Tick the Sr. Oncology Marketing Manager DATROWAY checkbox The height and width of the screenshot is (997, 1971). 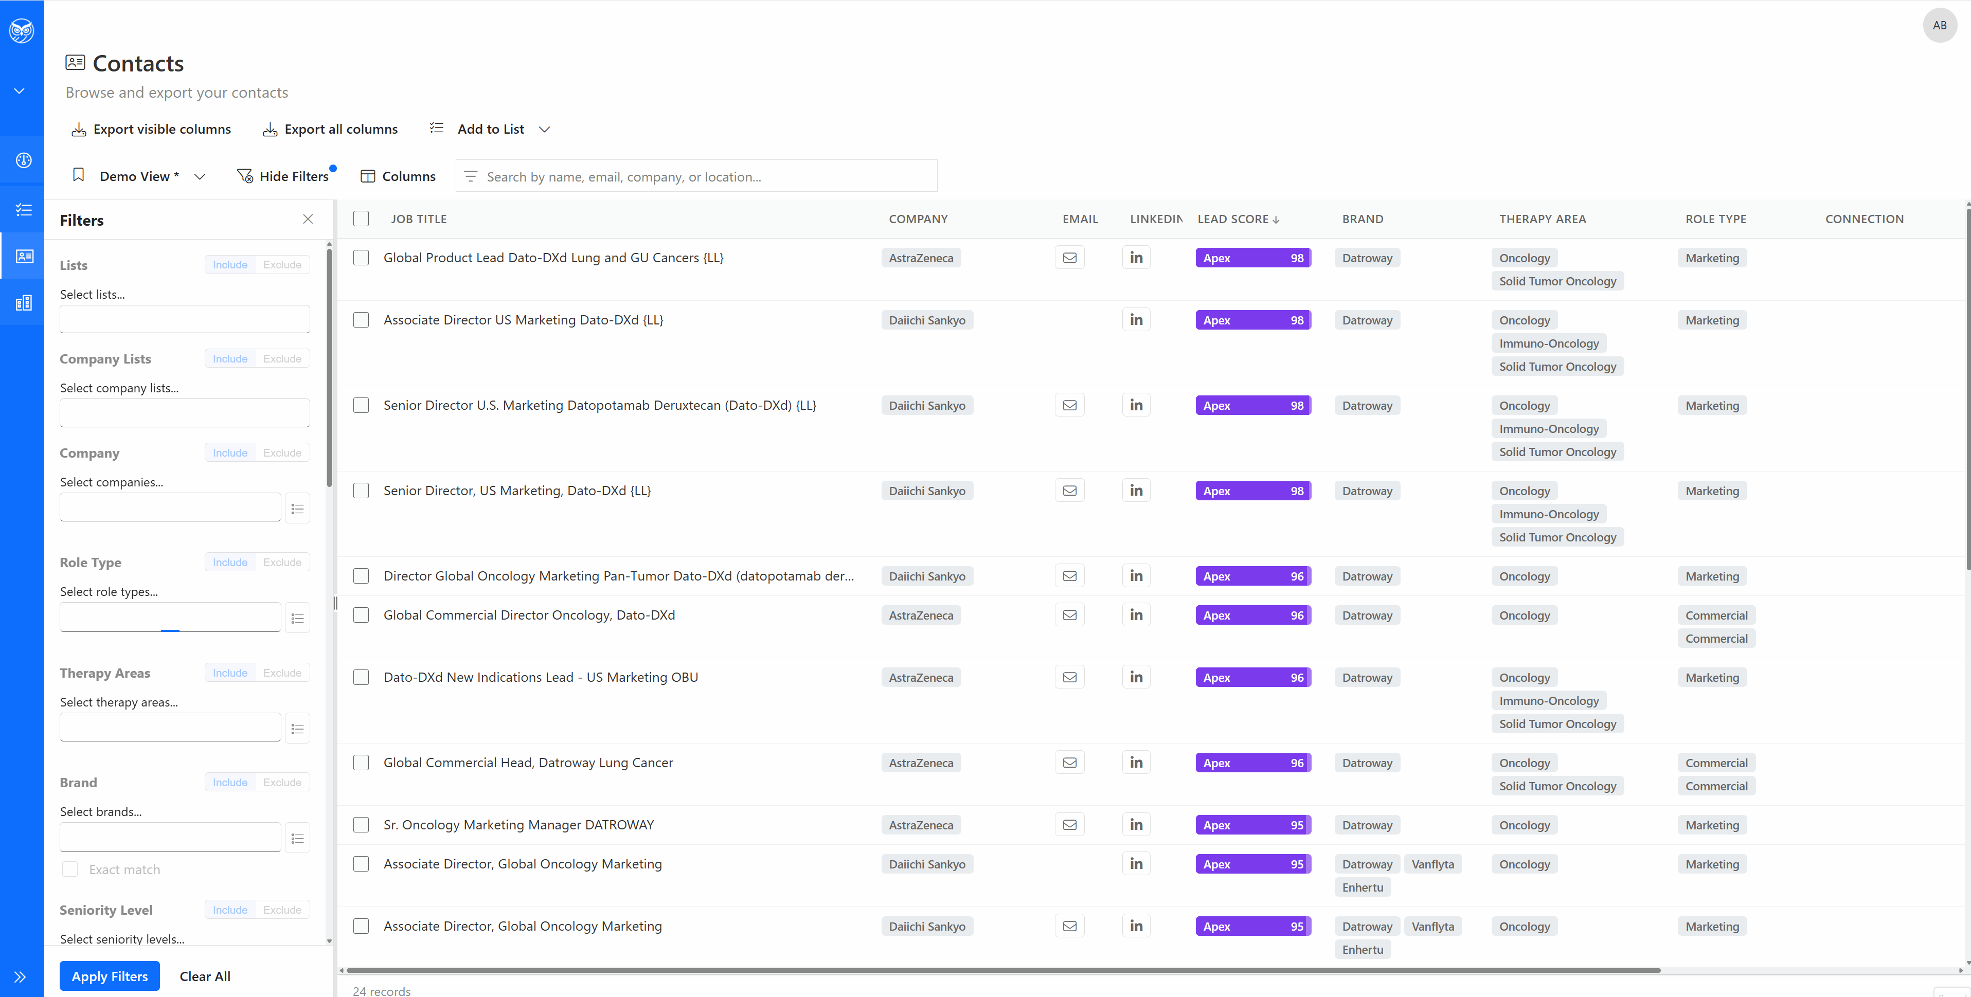coord(361,825)
